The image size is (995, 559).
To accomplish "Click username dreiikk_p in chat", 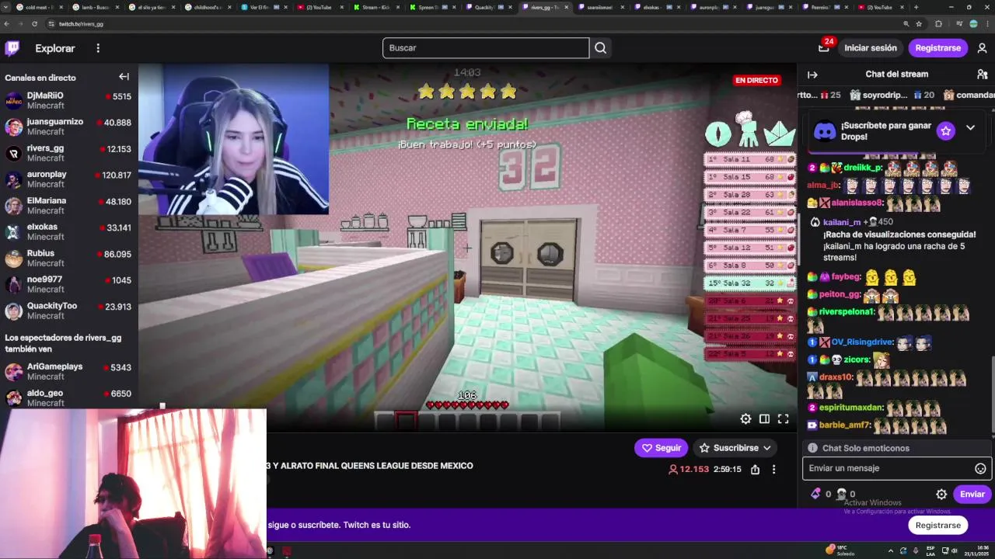I will point(863,168).
